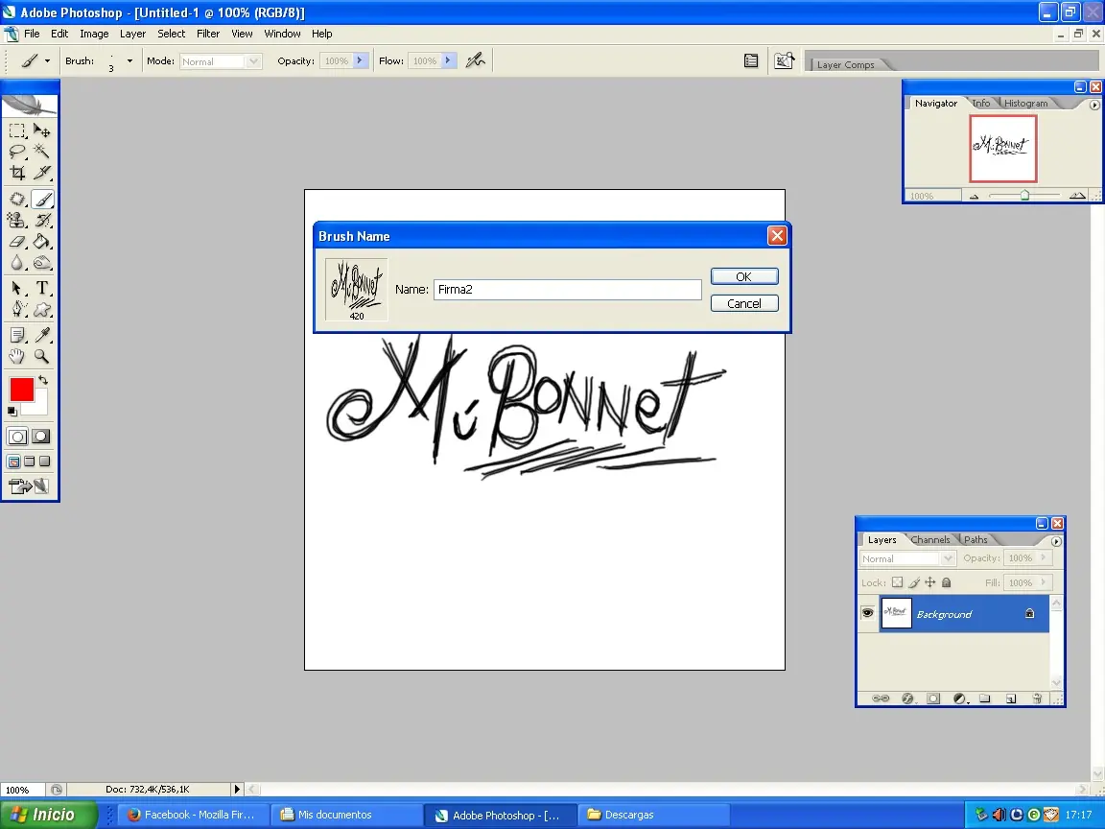Toggle Lock all on the layer
The width and height of the screenshot is (1105, 829).
point(946,581)
